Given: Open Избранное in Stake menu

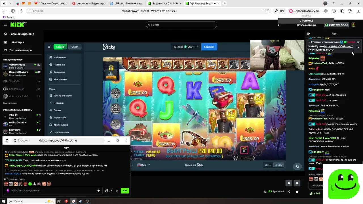Looking at the screenshot, I should coord(58,58).
